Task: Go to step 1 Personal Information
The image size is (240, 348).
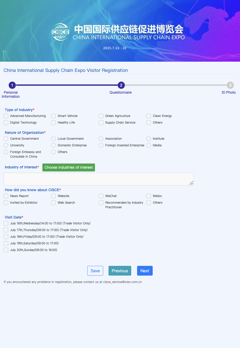Action: pyautogui.click(x=12, y=85)
